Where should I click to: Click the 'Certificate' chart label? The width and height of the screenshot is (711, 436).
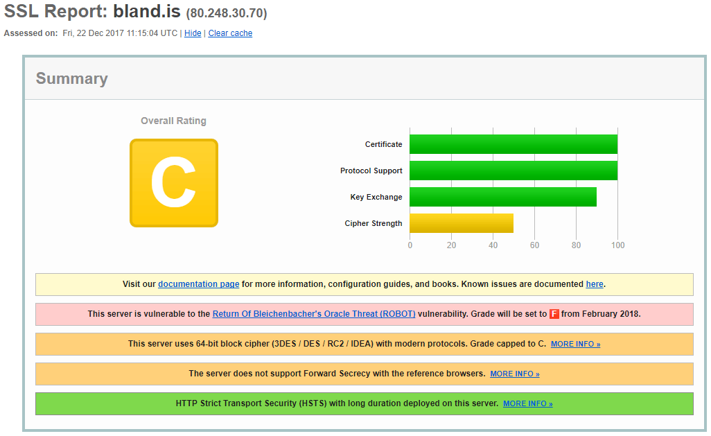(384, 144)
